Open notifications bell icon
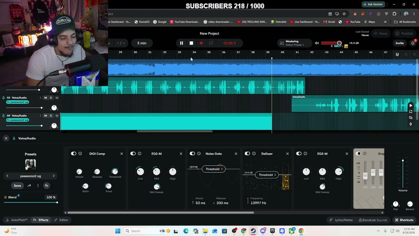The image size is (419, 236). pos(413,43)
